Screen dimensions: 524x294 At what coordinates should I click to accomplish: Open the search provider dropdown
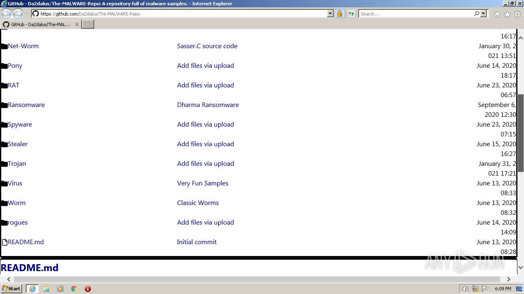tap(483, 13)
